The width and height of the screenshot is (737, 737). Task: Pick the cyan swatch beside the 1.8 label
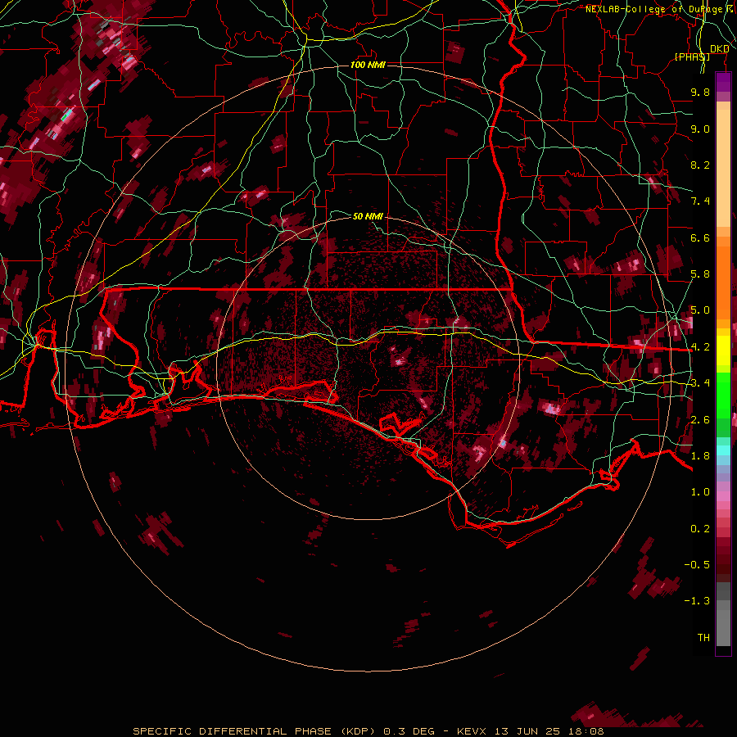pyautogui.click(x=723, y=450)
